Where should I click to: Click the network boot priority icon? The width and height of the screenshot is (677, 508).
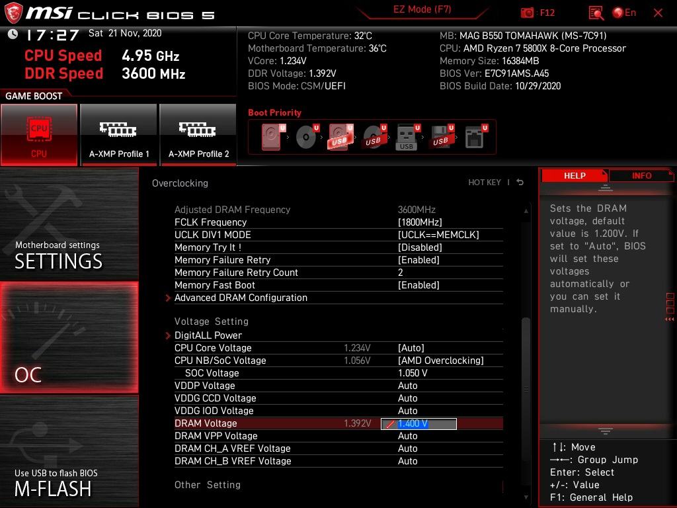point(476,137)
